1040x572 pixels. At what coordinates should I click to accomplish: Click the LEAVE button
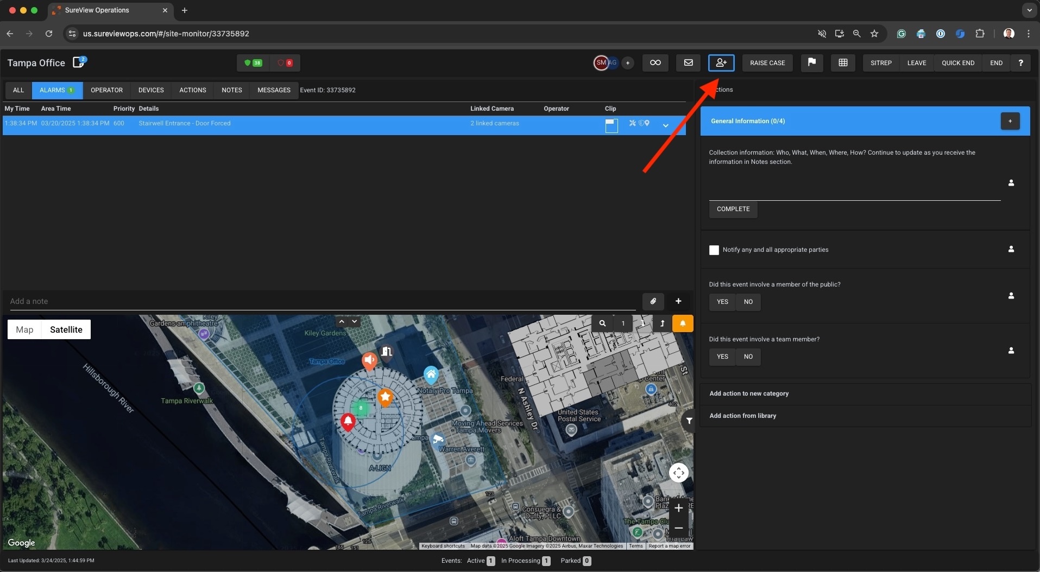coord(917,63)
